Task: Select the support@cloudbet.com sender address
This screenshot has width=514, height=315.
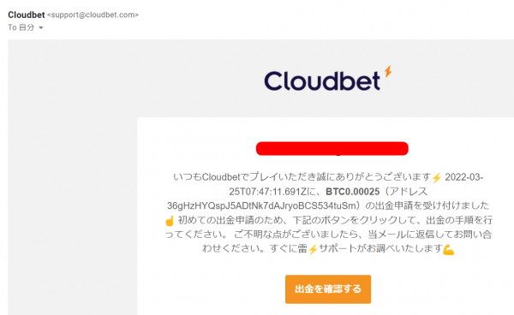Action: click(93, 15)
